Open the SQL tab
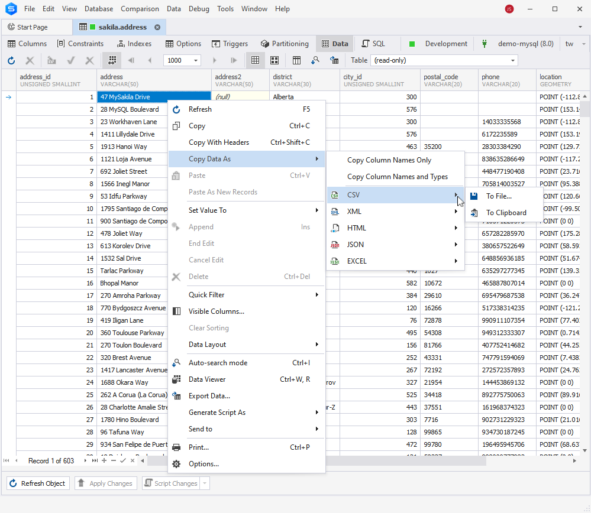The image size is (591, 513). tap(373, 44)
